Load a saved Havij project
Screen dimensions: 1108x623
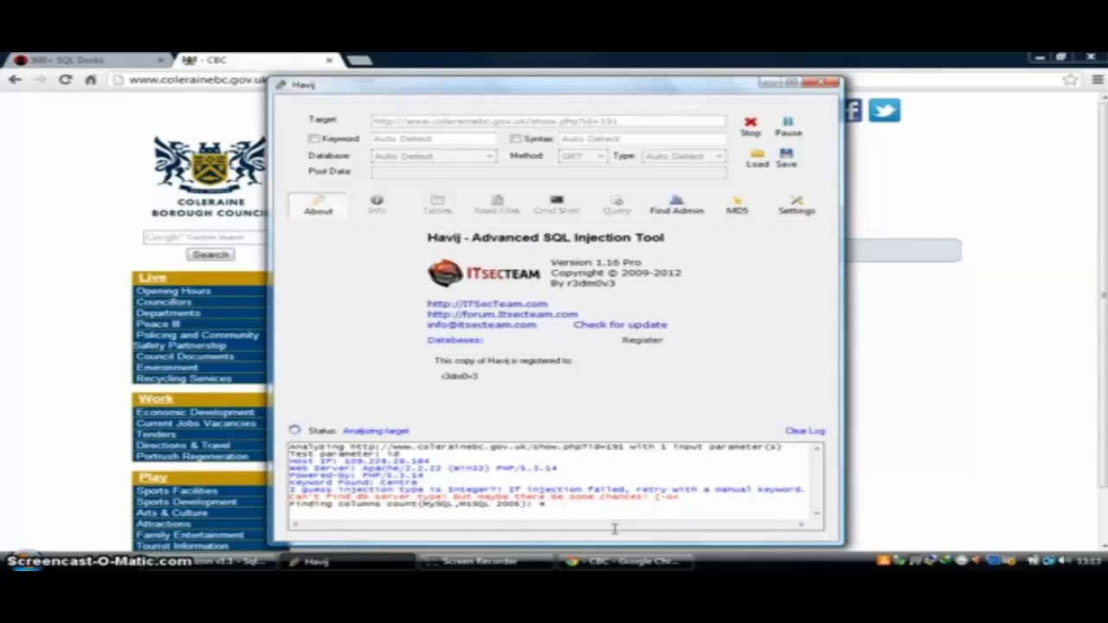(757, 158)
